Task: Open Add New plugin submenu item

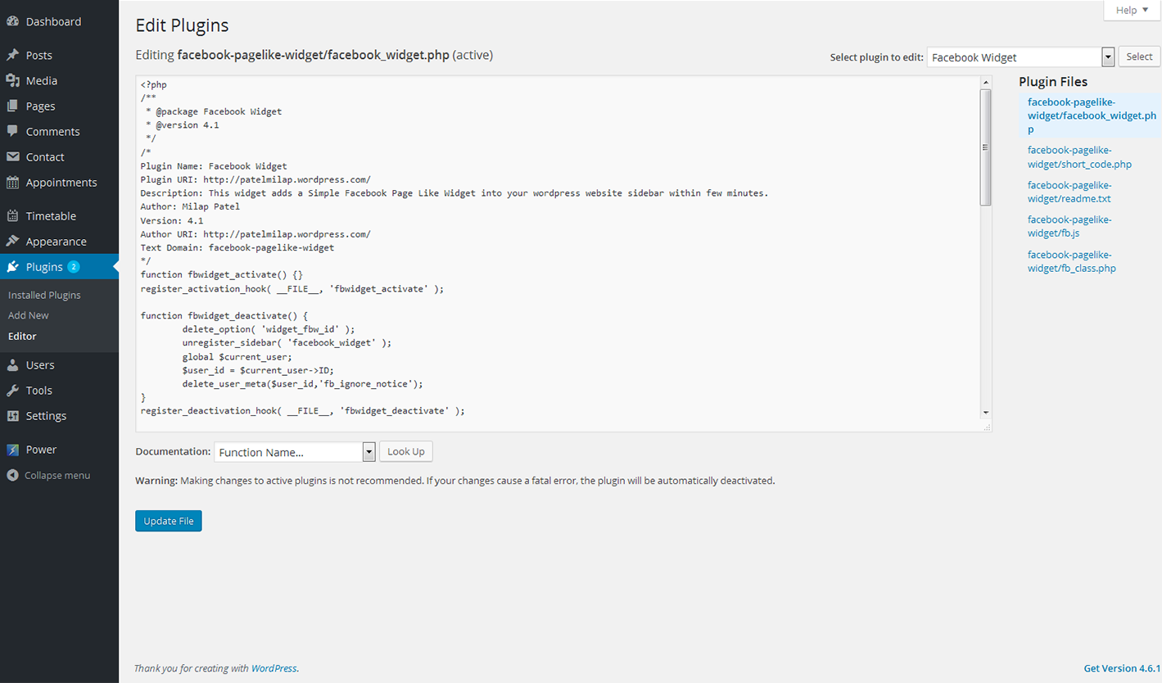Action: (x=29, y=315)
